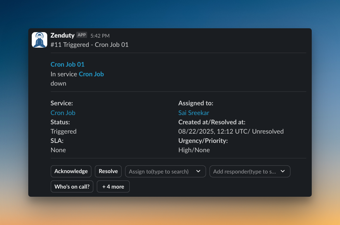Viewport: 340px width, 225px height.
Task: Click the chevron on Add responder selector
Action: (x=283, y=171)
